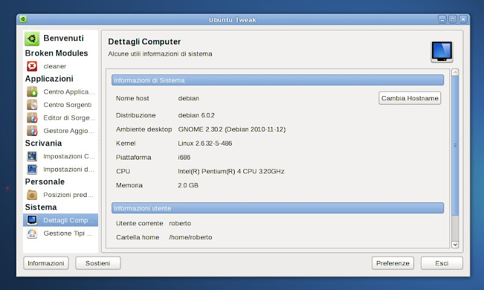Click the Piattaforma label
Screen dimensions: 484x290
[x=134, y=157]
